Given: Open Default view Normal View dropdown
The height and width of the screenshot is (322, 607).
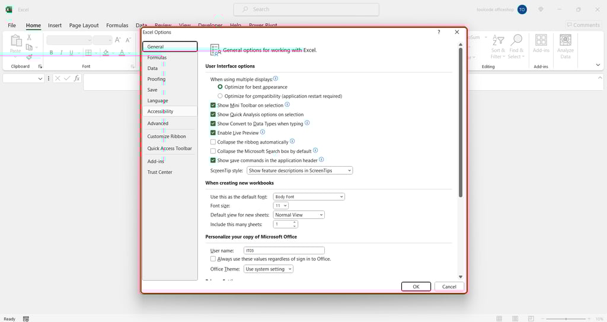Looking at the screenshot, I should point(299,215).
